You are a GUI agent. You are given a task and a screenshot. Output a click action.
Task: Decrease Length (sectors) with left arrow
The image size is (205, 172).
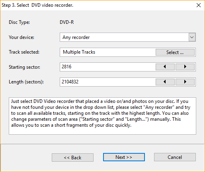(165, 82)
